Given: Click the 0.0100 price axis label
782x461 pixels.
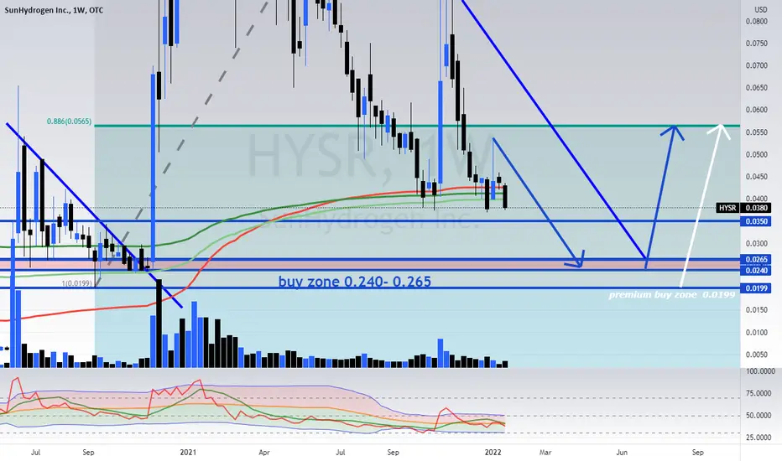Looking at the screenshot, I should point(757,333).
